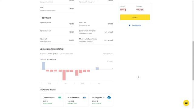Click the Продажа price 40,39 $
Image resolution: width=194 pixels, height=109 pixels.
pyautogui.click(x=140, y=10)
